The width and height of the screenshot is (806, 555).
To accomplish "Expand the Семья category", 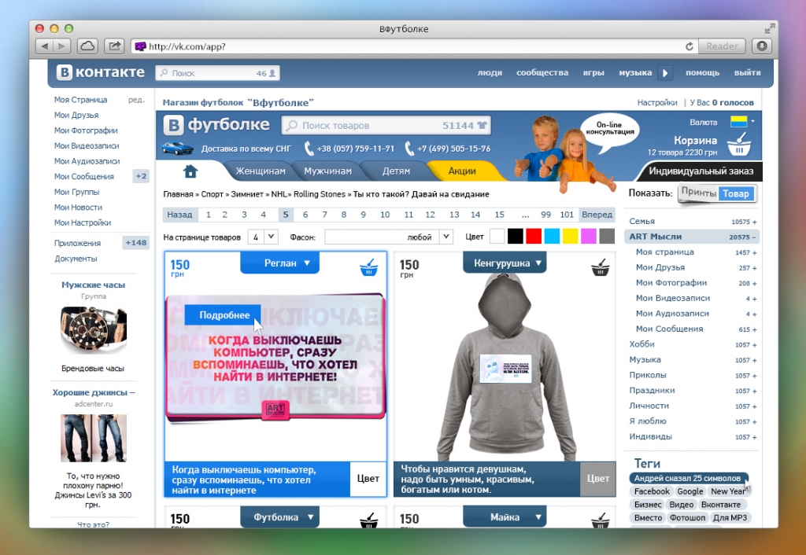I will [755, 222].
